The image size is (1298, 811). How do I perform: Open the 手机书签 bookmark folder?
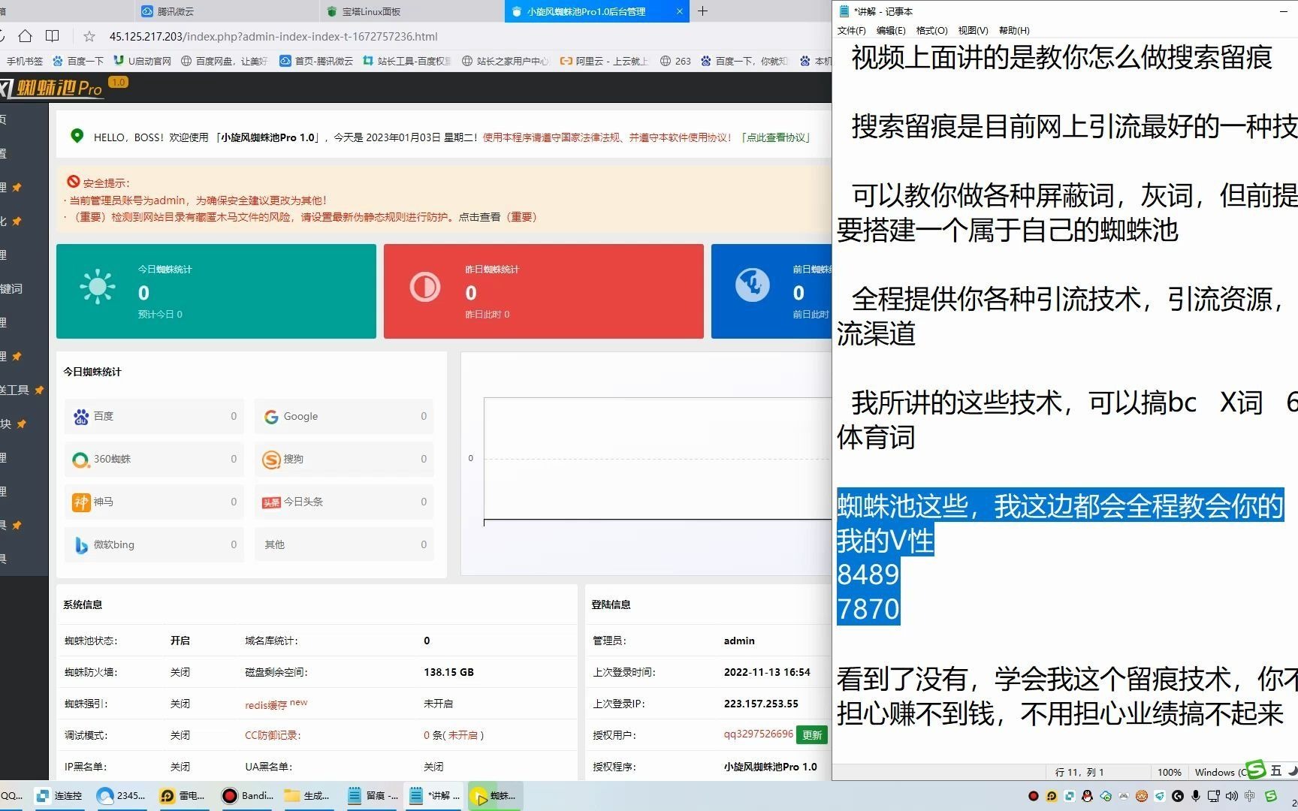point(25,61)
